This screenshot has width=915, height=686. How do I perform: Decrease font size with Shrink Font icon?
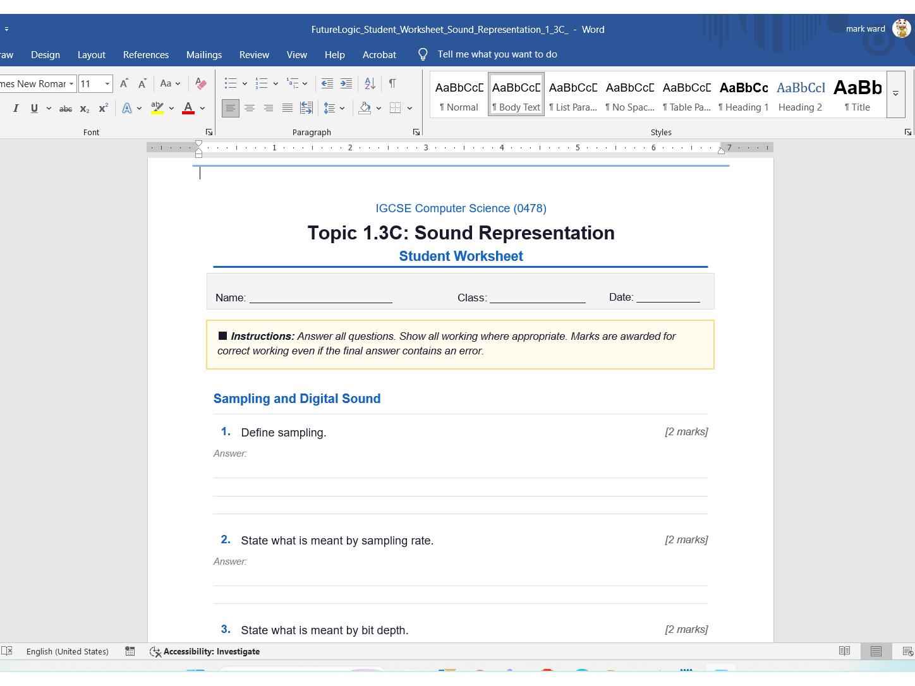click(x=143, y=83)
